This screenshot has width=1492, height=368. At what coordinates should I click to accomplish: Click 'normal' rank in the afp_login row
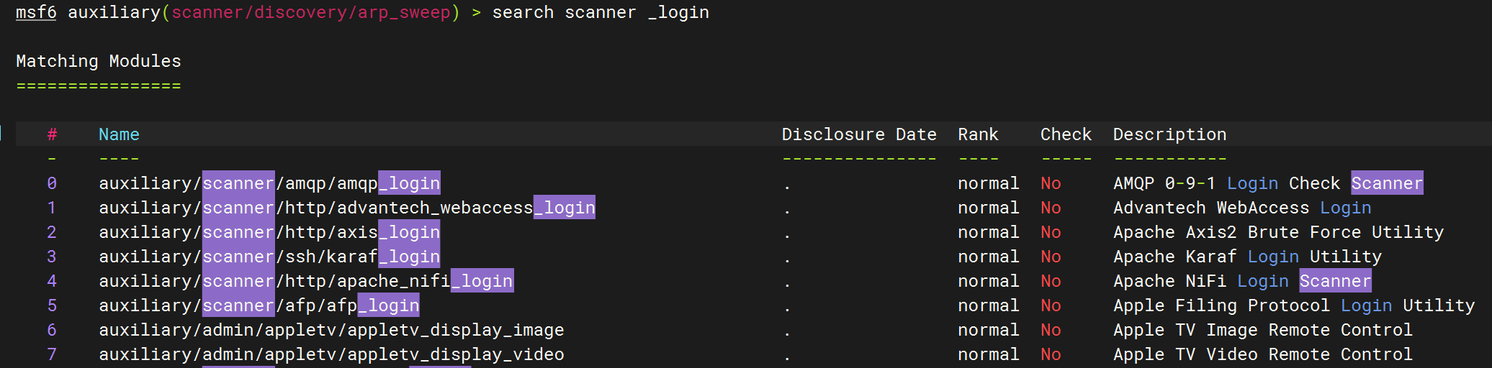tap(988, 305)
